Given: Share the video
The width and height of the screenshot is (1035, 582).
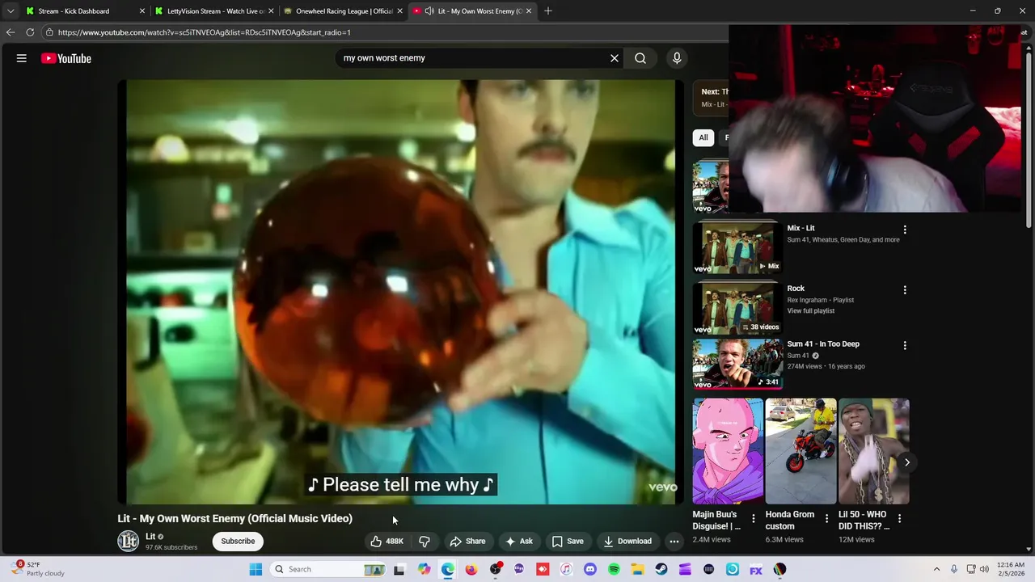Looking at the screenshot, I should click(467, 542).
